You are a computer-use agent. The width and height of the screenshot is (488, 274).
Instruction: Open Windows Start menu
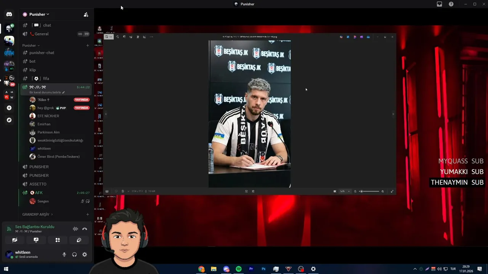click(6, 269)
